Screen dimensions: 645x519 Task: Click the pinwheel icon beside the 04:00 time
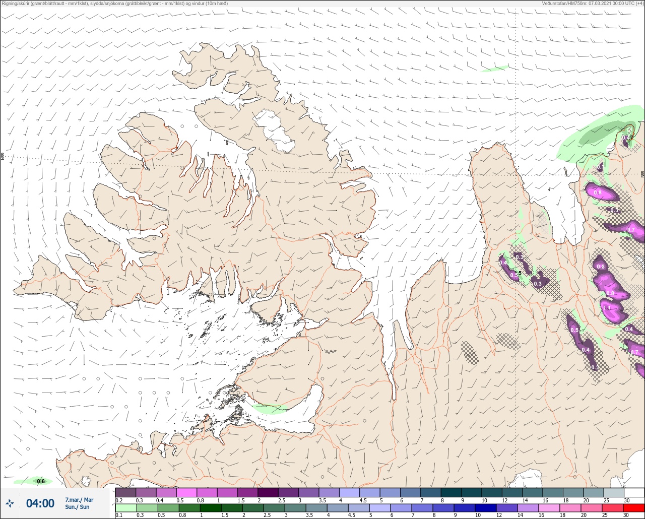point(10,503)
